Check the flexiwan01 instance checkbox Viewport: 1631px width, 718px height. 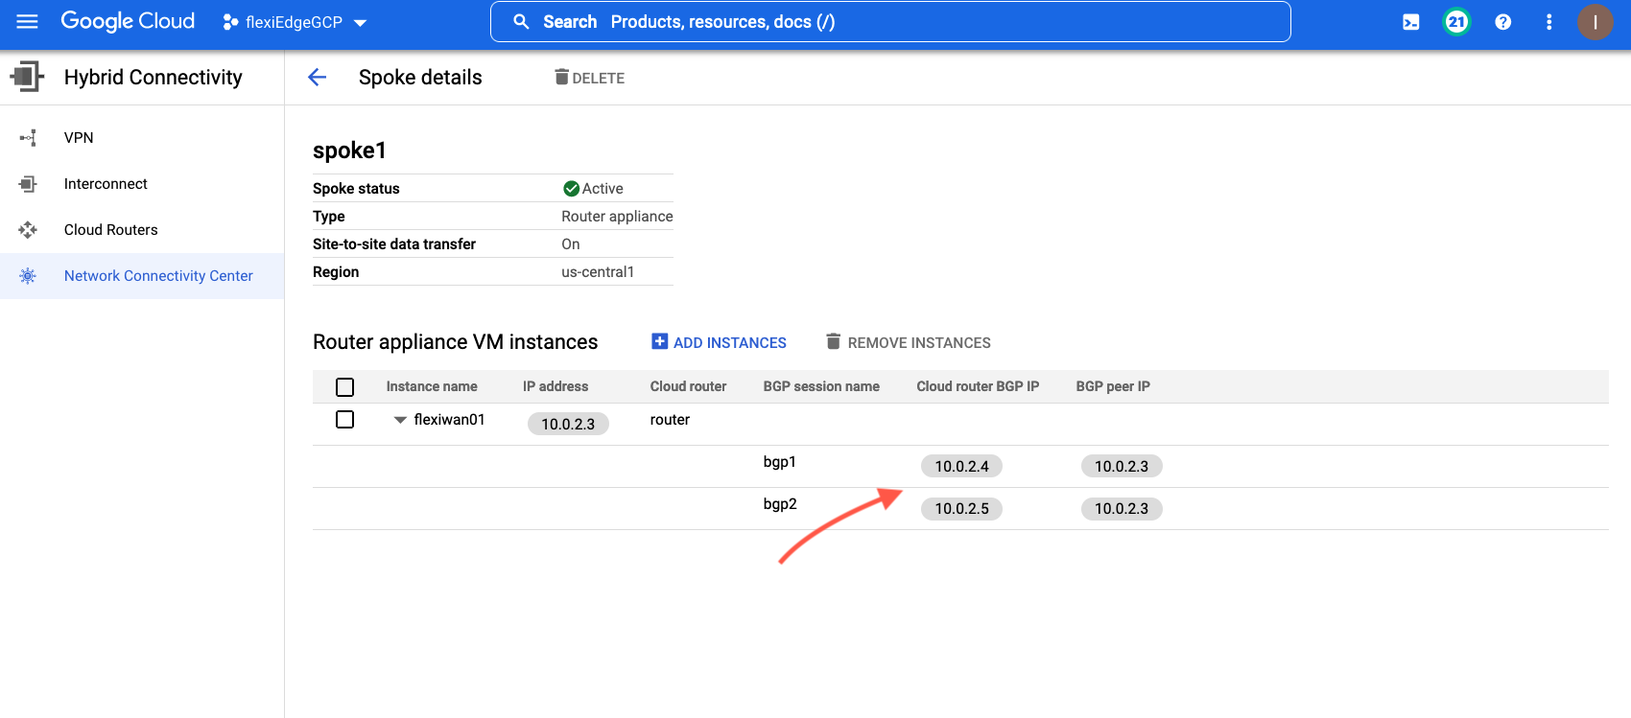coord(345,420)
